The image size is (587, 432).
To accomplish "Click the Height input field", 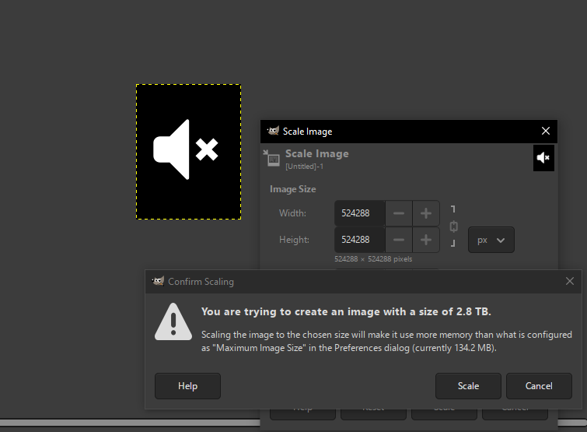I will 359,240.
